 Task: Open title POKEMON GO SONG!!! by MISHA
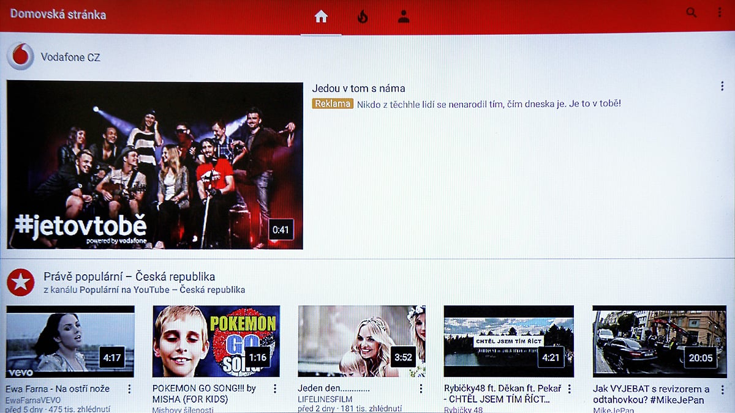(204, 394)
